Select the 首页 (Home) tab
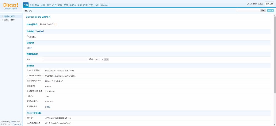Screen dimensions: 276x126 tap(26, 5)
